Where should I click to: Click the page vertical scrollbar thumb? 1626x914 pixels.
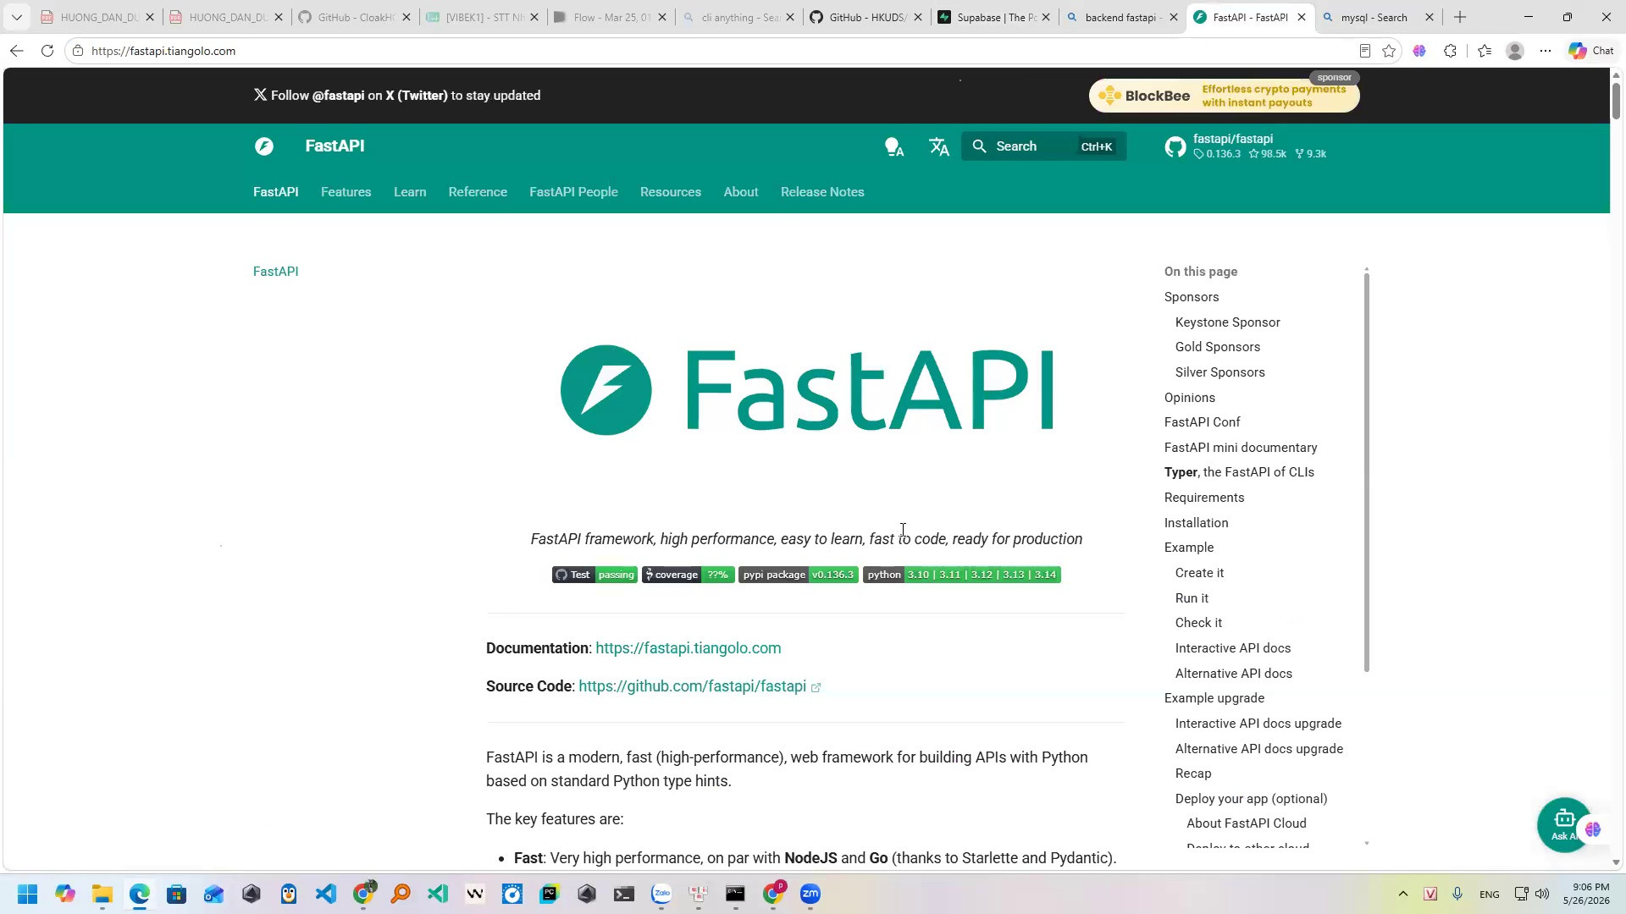coord(1616,101)
